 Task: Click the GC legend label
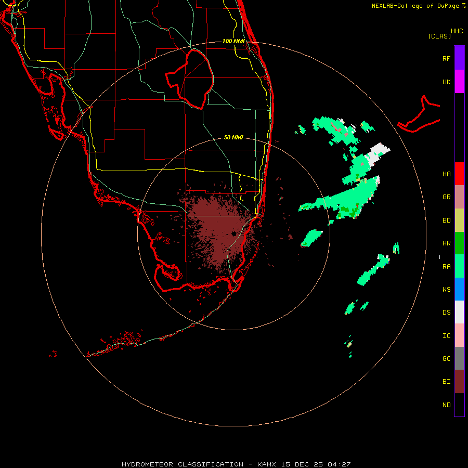point(446,359)
